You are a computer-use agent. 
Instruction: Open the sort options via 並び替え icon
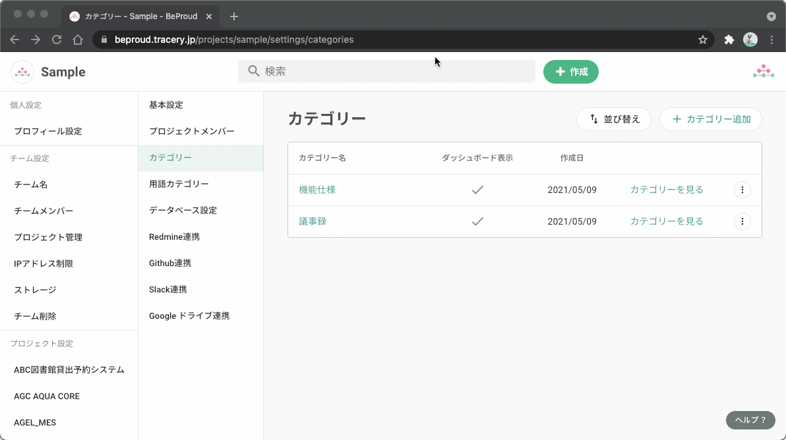[593, 119]
